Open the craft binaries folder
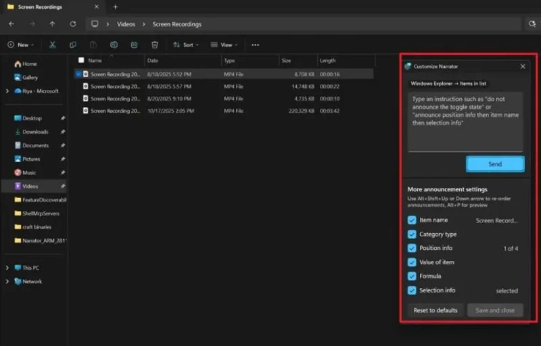 tap(32, 227)
